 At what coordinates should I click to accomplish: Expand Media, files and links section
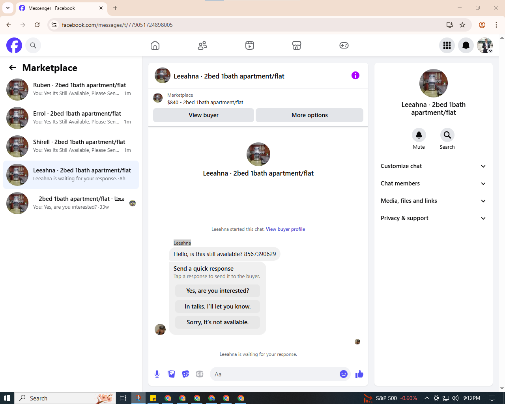pos(433,201)
